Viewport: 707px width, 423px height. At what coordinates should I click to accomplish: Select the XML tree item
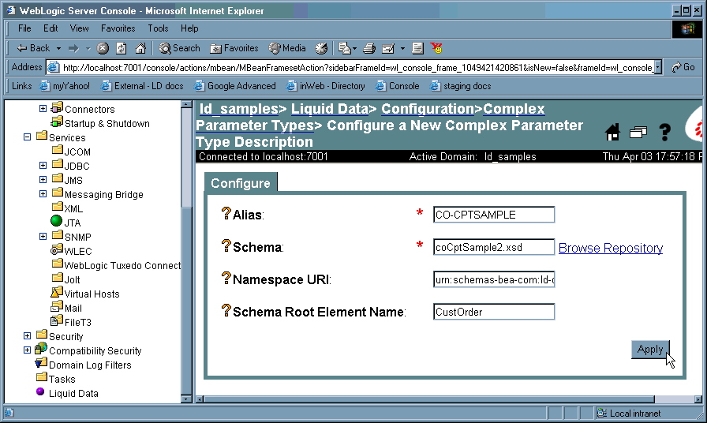click(73, 209)
